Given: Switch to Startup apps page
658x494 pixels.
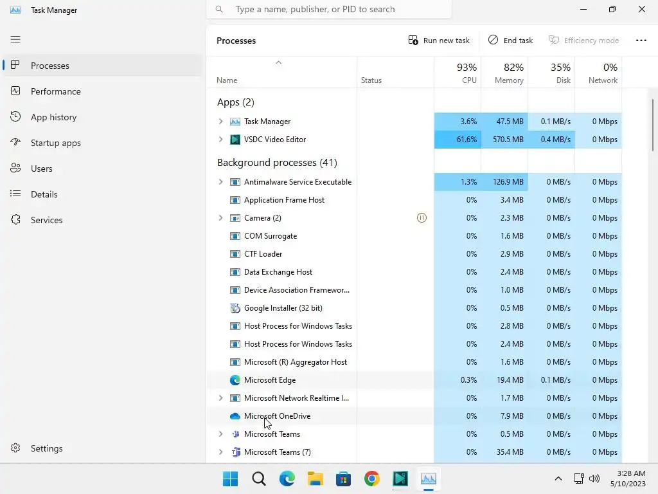Looking at the screenshot, I should pos(103,143).
